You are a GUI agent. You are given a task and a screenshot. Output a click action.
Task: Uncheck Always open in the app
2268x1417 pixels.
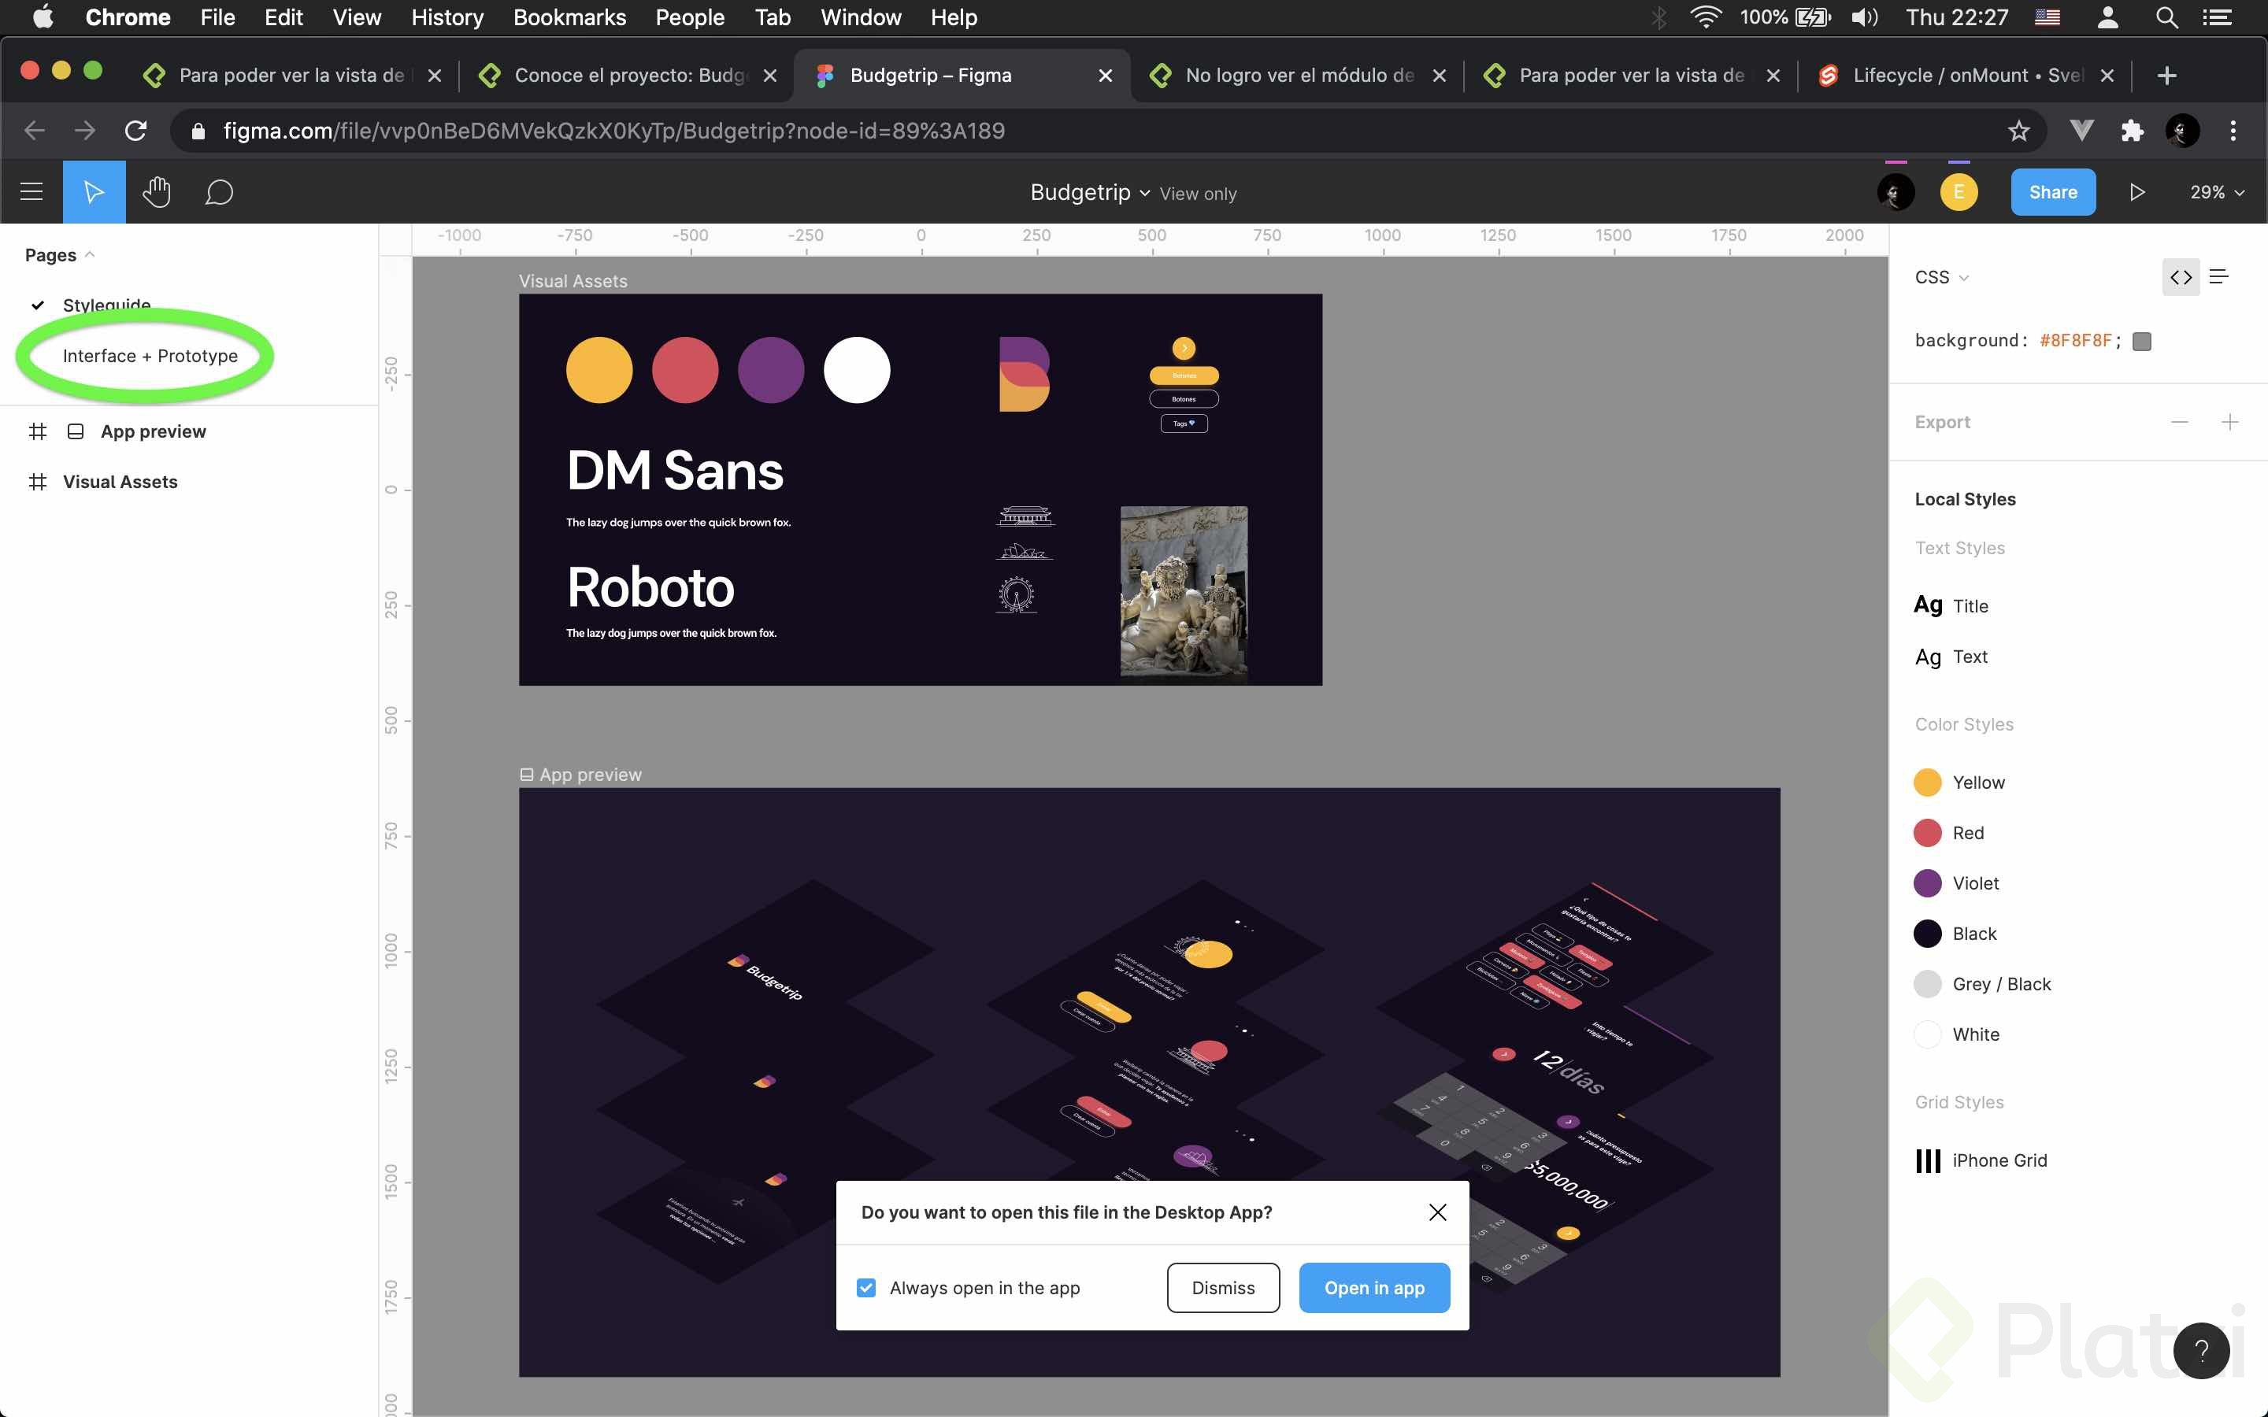point(866,1288)
